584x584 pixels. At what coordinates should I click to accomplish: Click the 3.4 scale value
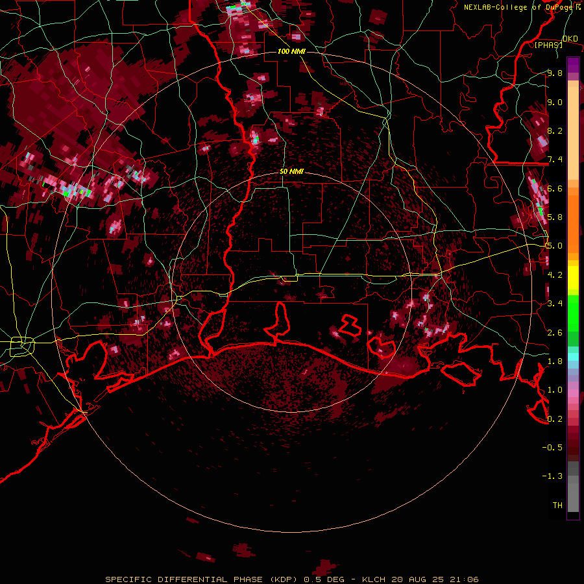click(555, 304)
